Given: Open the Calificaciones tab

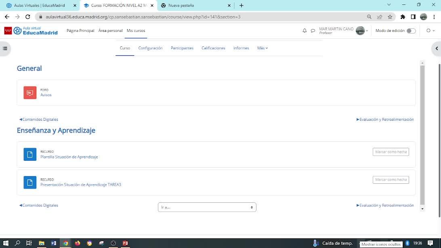Looking at the screenshot, I should tap(213, 48).
